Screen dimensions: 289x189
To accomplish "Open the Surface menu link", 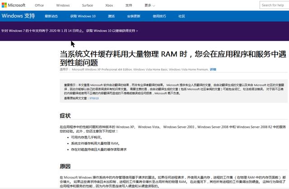I will 87,5.
